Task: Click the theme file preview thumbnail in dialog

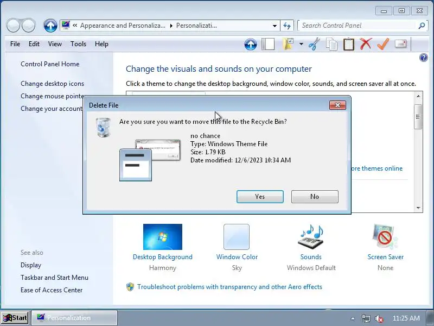Action: tap(150, 160)
